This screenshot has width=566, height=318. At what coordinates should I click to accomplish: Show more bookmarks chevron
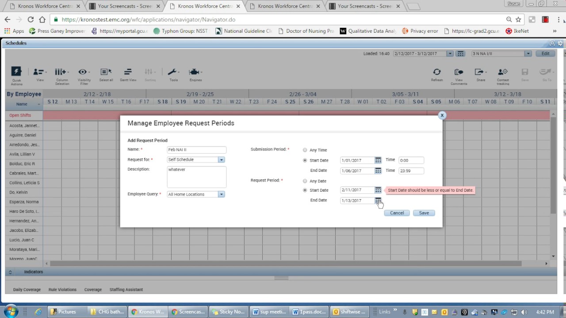[x=555, y=31]
